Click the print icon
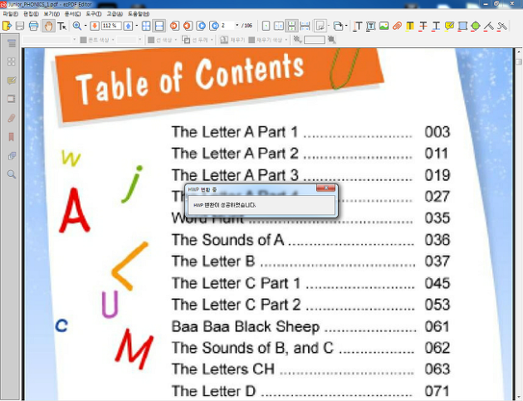This screenshot has width=523, height=401. [34, 26]
